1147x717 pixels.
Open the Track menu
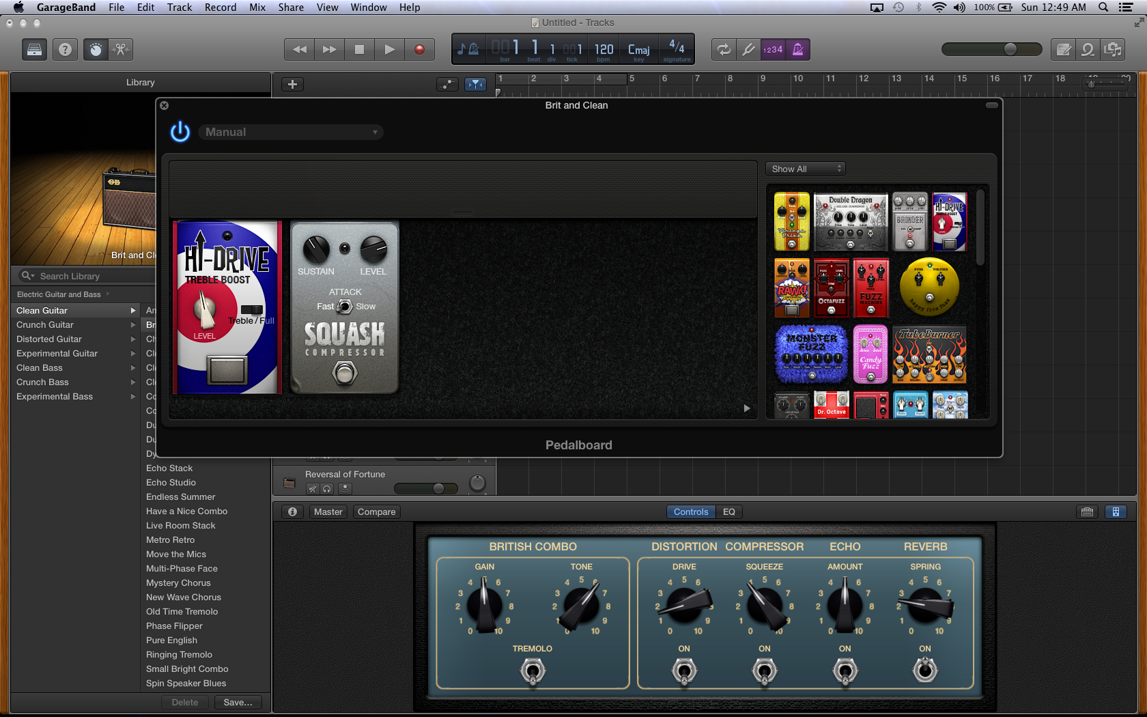coord(180,7)
